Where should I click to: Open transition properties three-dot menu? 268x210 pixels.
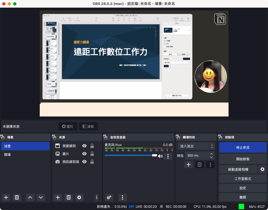click(x=210, y=165)
